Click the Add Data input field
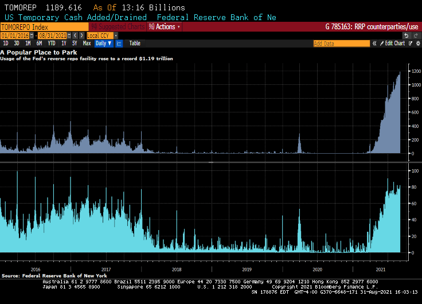422x304 pixels. point(341,44)
